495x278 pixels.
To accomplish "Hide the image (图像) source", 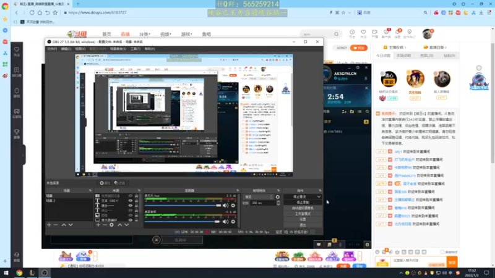I will click(x=130, y=215).
